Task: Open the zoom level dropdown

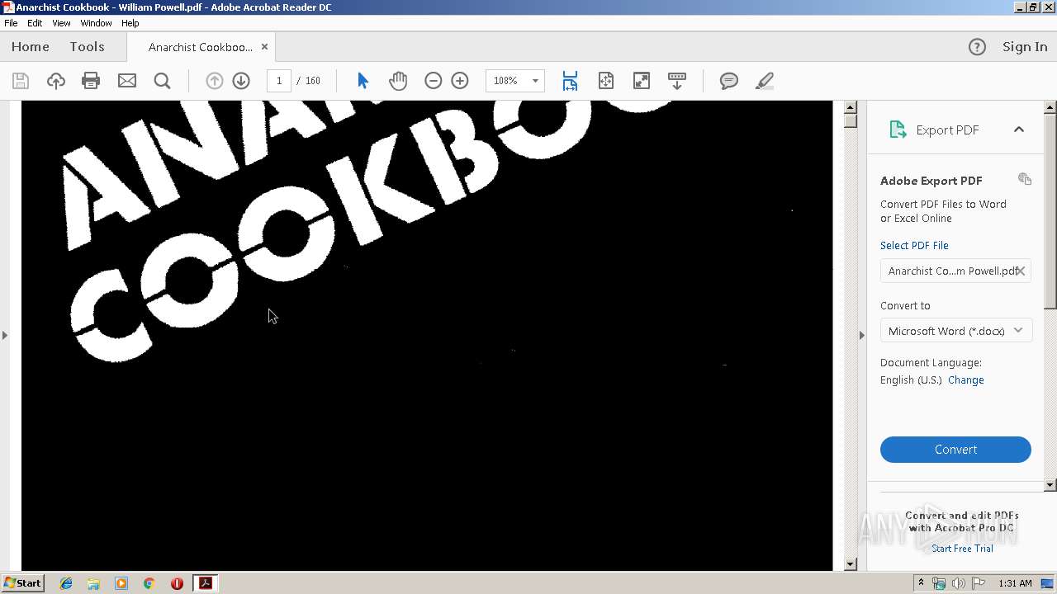Action: click(x=535, y=81)
